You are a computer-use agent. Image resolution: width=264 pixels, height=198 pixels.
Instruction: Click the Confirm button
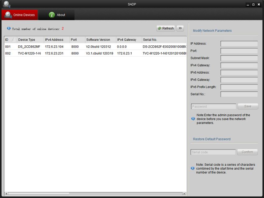(247, 152)
